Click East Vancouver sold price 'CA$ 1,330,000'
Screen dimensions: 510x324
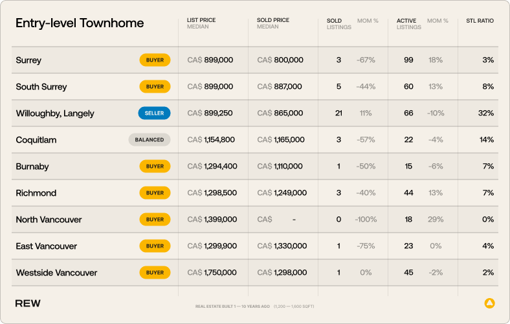(x=282, y=246)
